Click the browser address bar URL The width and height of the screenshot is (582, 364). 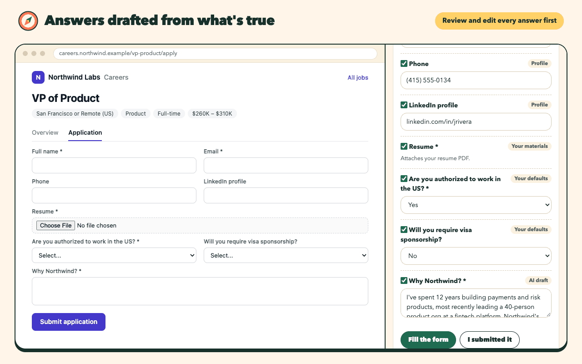click(215, 53)
